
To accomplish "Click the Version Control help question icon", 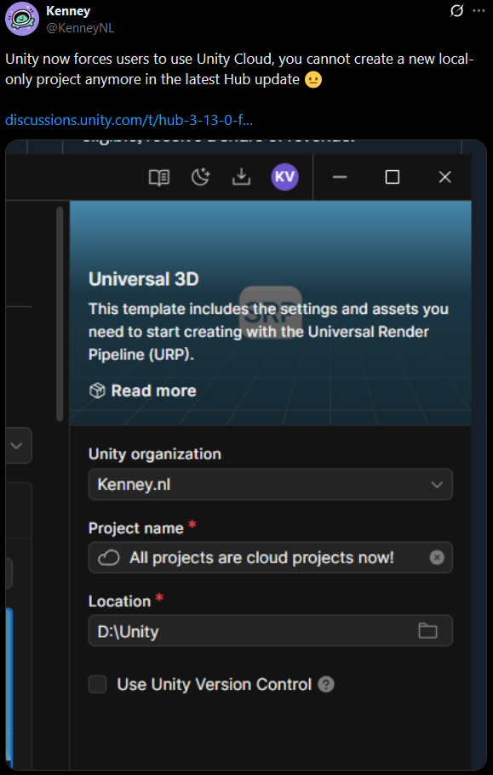I will click(326, 685).
